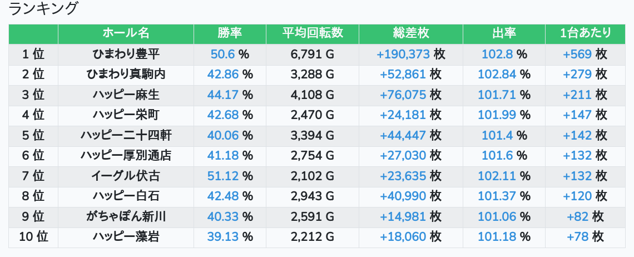This screenshot has height=257, width=634.
Task: Select the ひまわり豊平 hall name
Action: pyautogui.click(x=126, y=55)
